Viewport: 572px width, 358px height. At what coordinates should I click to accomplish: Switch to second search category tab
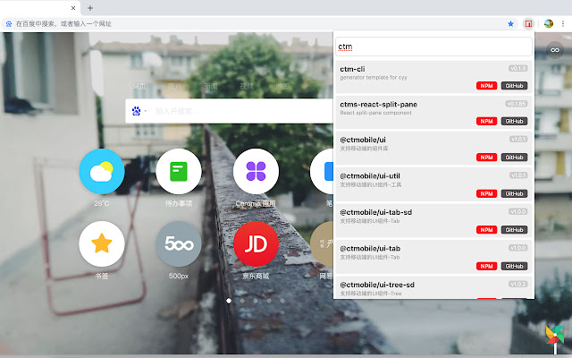tap(175, 87)
